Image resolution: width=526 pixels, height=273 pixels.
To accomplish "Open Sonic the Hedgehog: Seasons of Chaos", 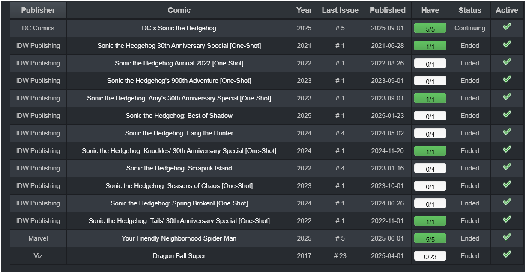I will 179,186.
